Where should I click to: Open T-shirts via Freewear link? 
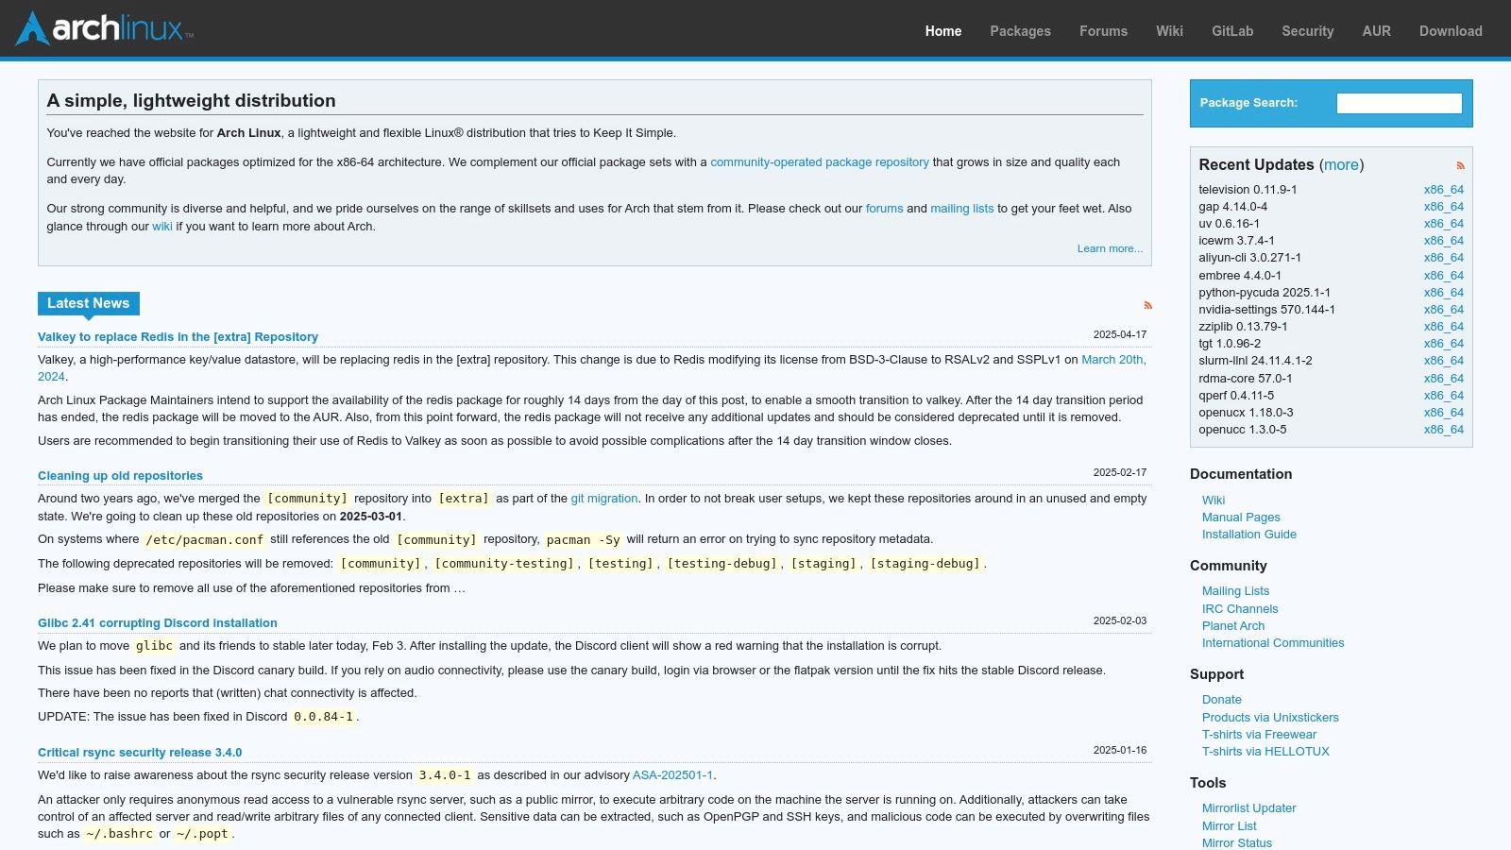click(1259, 735)
